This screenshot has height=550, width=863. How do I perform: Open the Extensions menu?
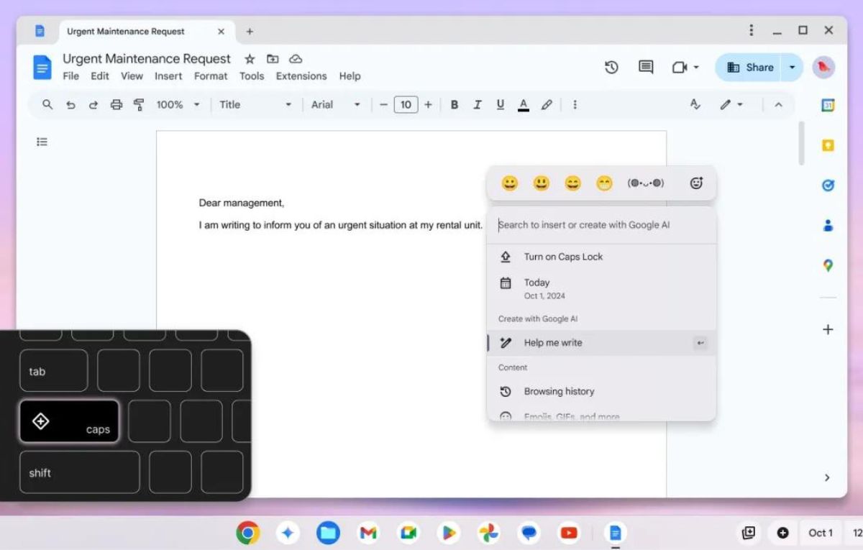tap(301, 76)
